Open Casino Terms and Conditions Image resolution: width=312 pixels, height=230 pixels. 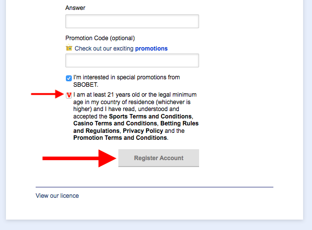tap(115, 123)
